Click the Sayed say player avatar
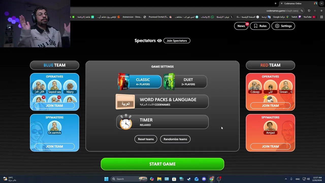325x183 pixels. pyautogui.click(x=55, y=87)
